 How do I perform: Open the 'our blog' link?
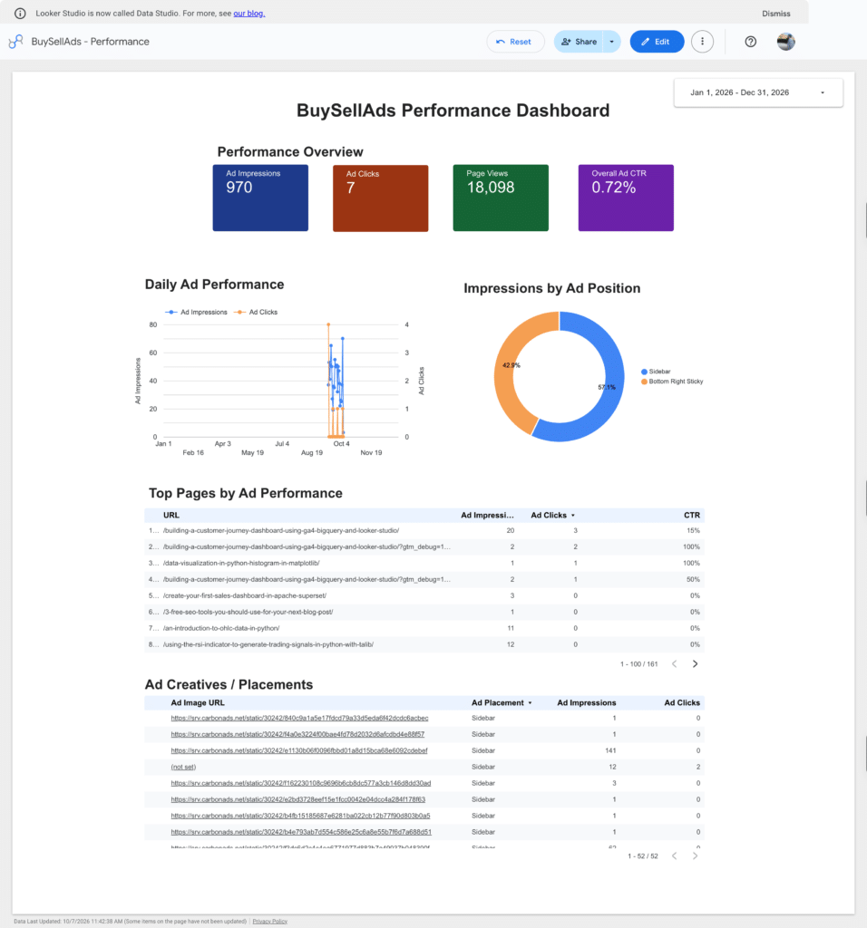tap(248, 13)
